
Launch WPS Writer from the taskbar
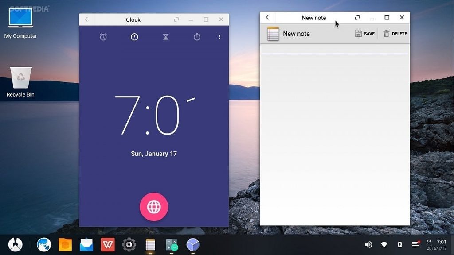click(106, 244)
